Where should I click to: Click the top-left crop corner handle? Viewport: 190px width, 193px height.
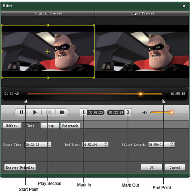pos(2,26)
